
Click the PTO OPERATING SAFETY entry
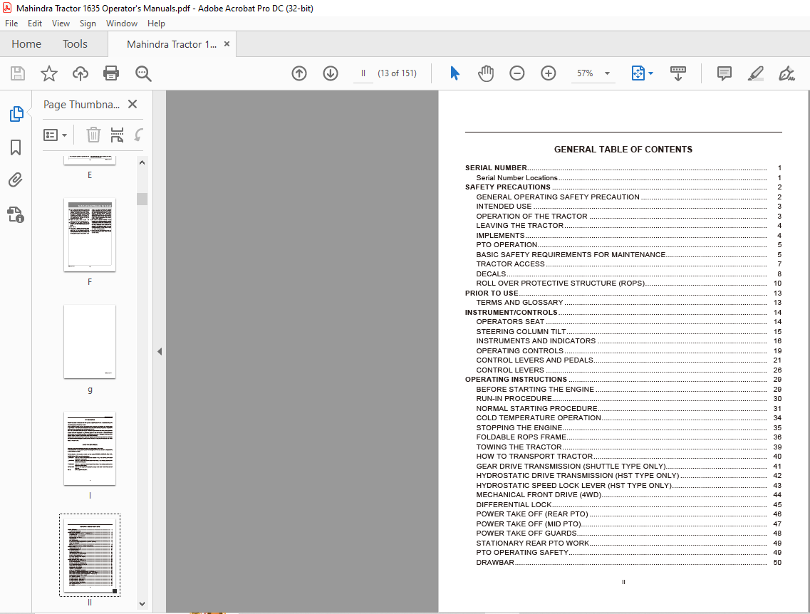[x=628, y=553]
